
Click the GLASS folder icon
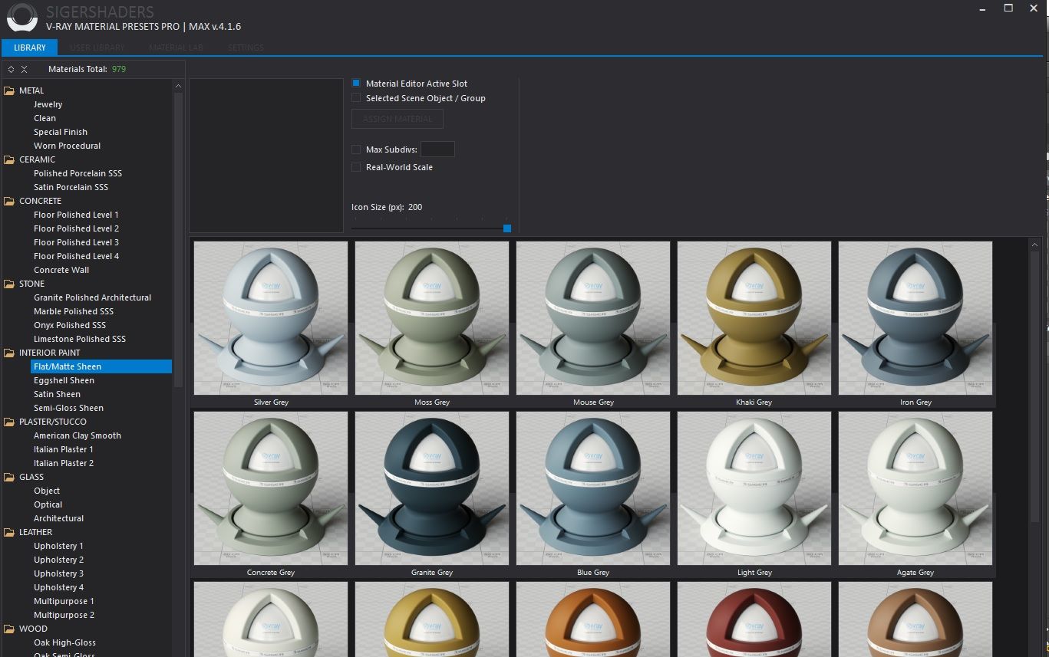pyautogui.click(x=9, y=477)
